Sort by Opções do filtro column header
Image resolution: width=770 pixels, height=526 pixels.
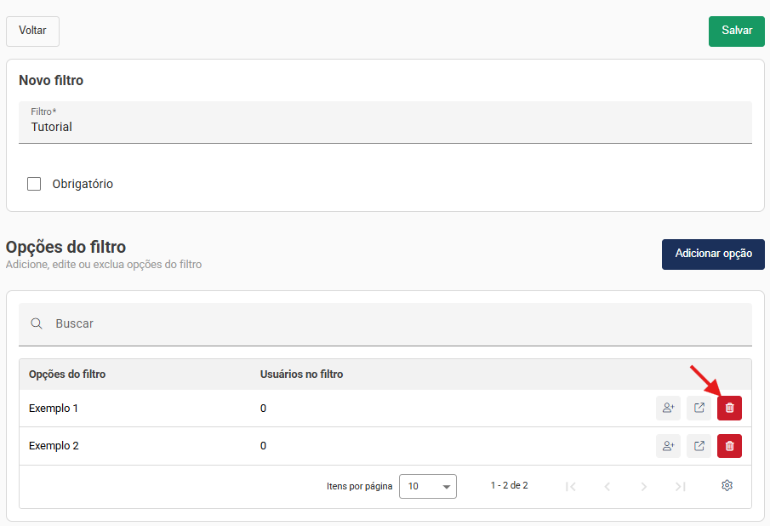point(67,374)
